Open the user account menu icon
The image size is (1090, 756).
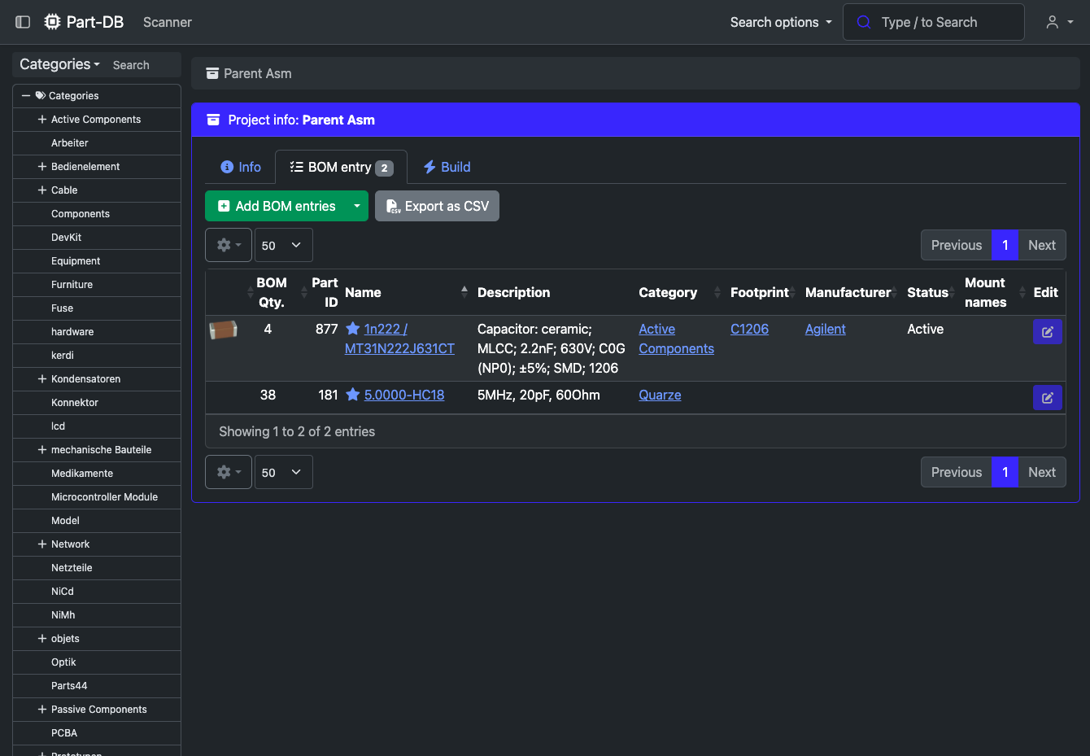coord(1059,22)
